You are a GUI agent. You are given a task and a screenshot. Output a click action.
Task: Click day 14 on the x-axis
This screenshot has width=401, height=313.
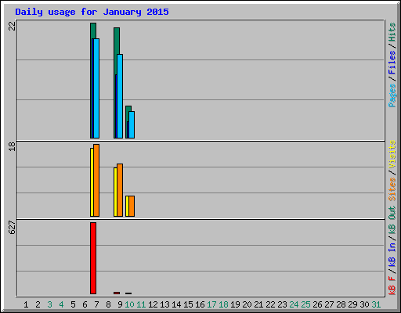(x=176, y=304)
